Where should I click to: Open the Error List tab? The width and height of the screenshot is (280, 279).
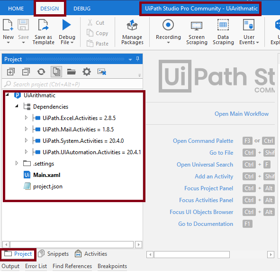[x=36, y=266]
